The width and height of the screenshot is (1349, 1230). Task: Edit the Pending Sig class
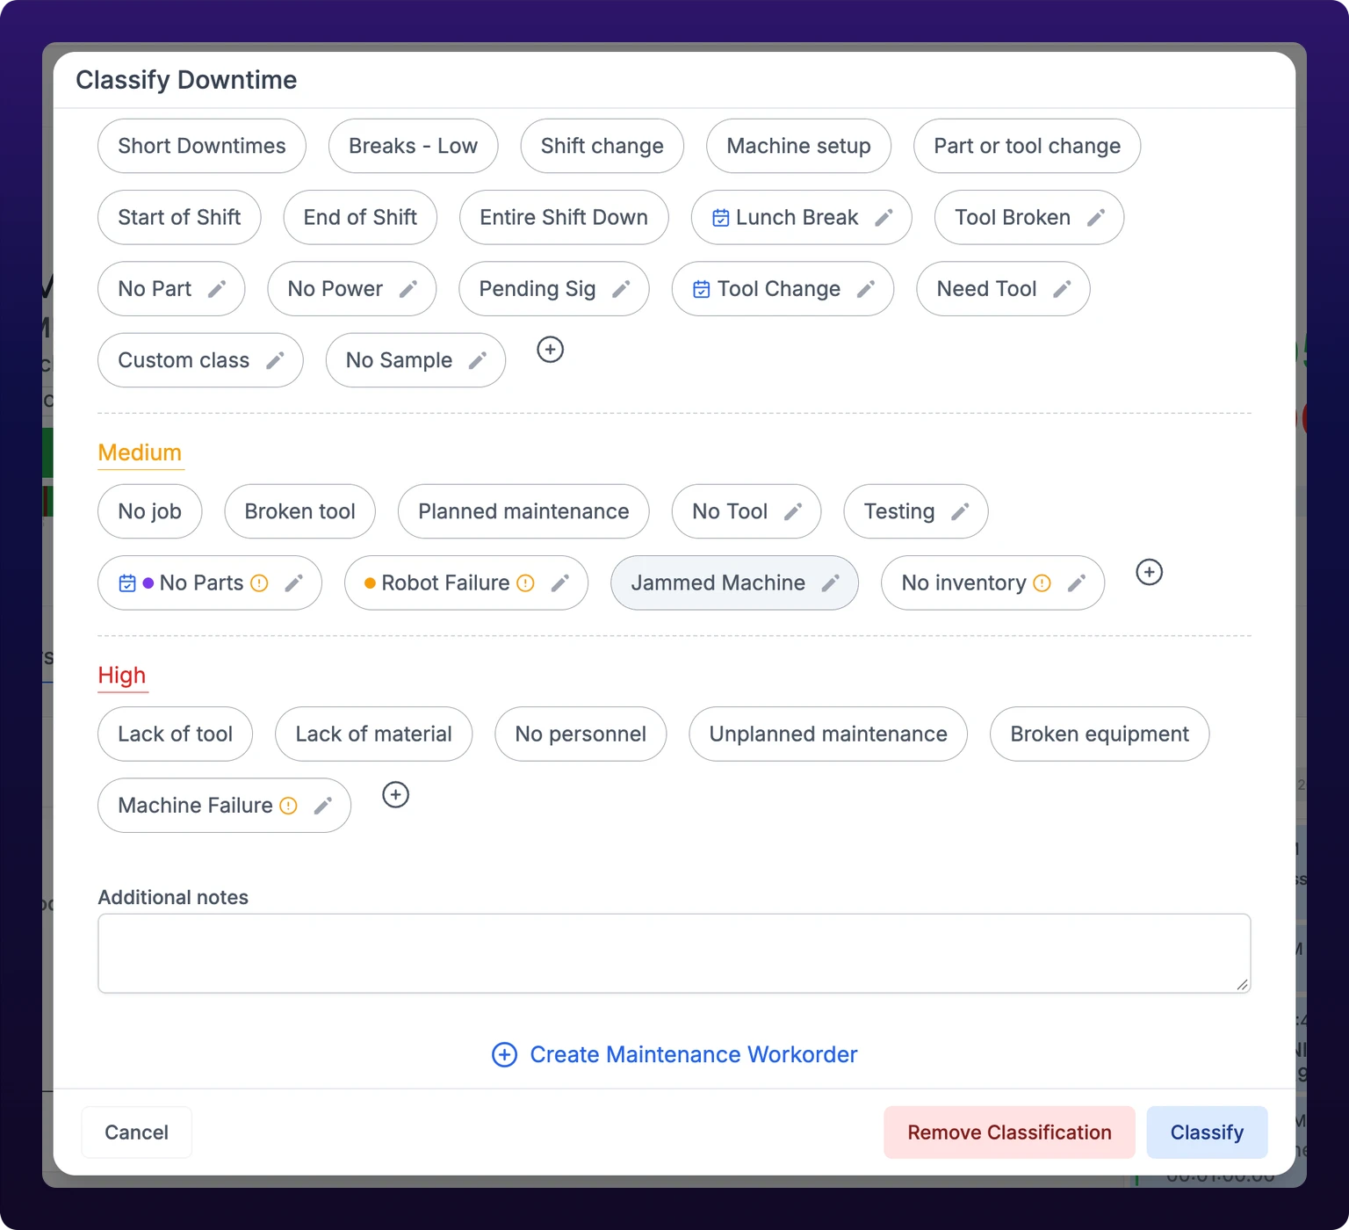tap(621, 289)
